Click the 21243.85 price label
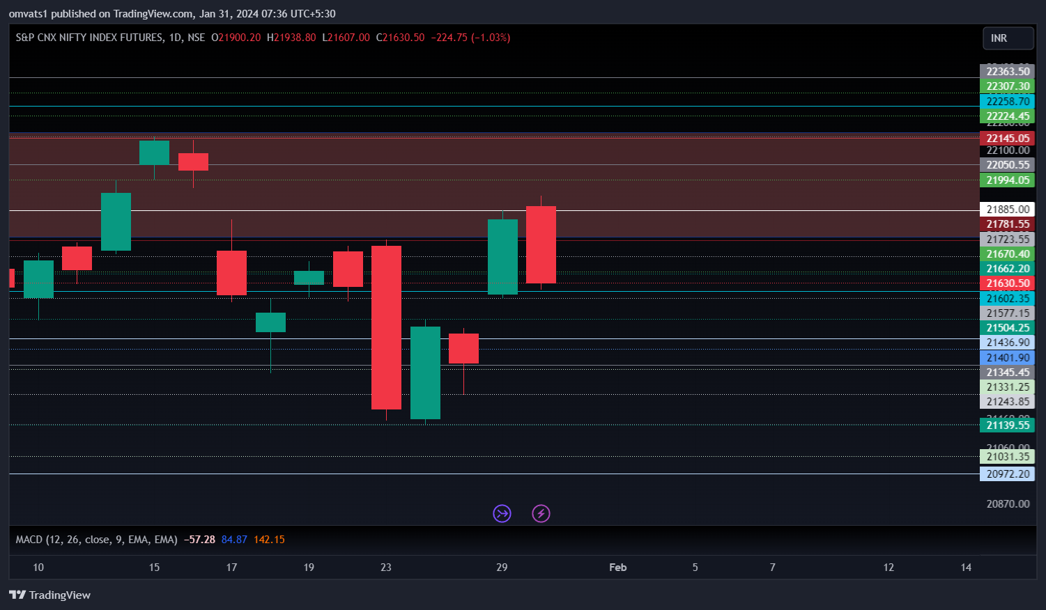 point(1008,402)
